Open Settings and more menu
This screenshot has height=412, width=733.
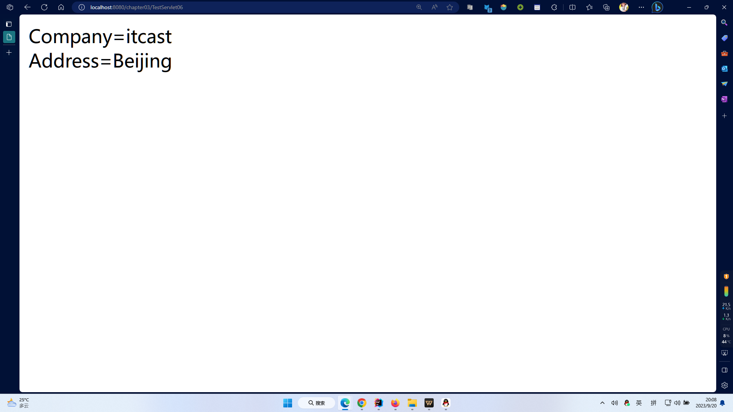pos(641,7)
